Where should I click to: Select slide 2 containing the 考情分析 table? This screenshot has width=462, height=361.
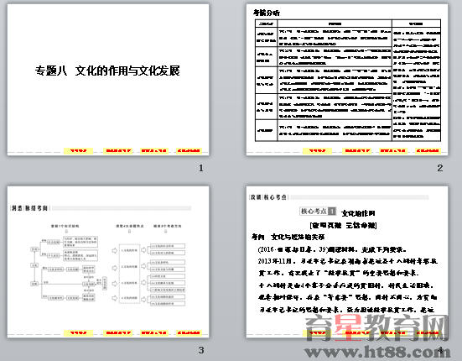tap(347, 80)
